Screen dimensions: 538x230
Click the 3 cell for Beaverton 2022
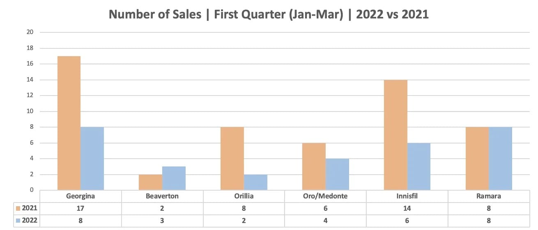tap(162, 221)
